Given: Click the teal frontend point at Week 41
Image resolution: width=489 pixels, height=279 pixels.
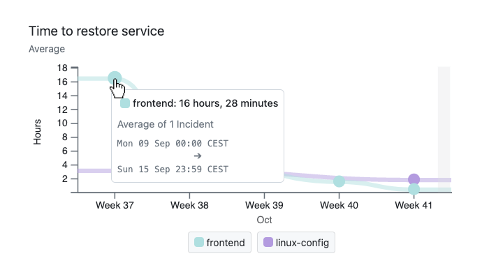Looking at the screenshot, I should [x=414, y=189].
